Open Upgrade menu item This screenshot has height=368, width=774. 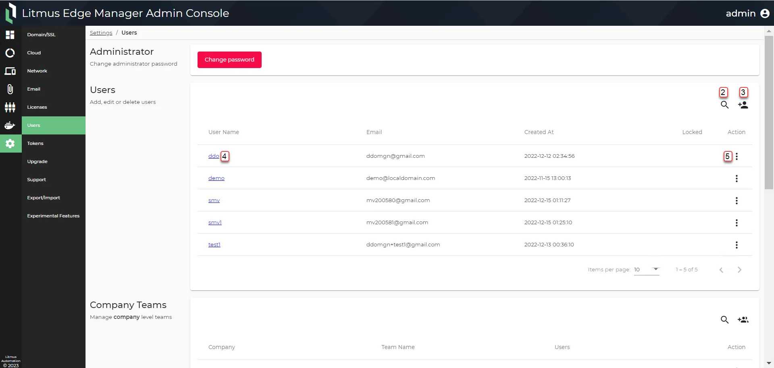pyautogui.click(x=54, y=161)
